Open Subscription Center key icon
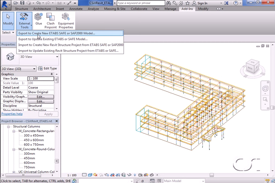This screenshot has width=275, height=183. [x=175, y=3]
